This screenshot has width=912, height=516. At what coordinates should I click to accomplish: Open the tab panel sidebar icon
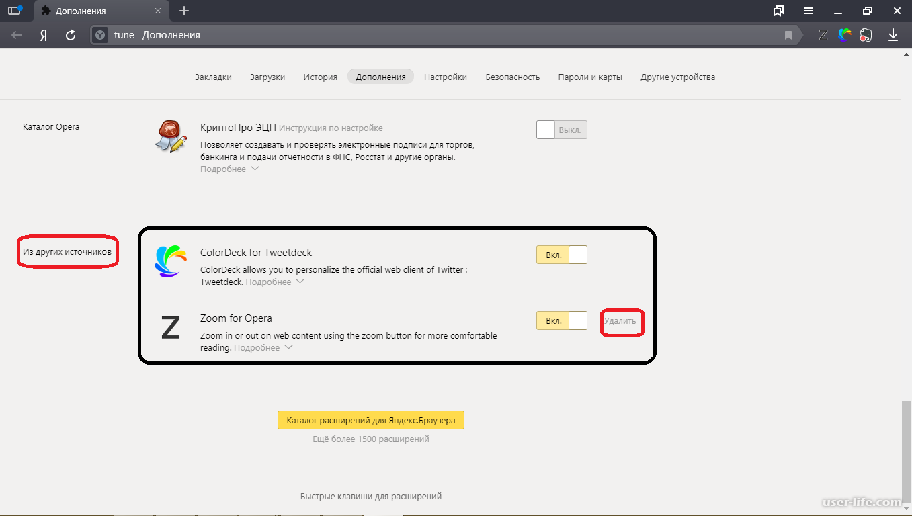click(14, 11)
